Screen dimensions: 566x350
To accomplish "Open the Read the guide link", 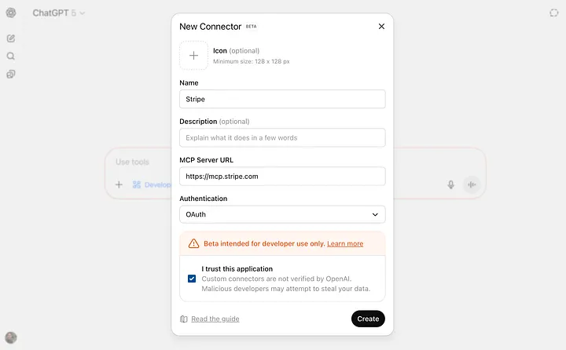I will click(215, 319).
